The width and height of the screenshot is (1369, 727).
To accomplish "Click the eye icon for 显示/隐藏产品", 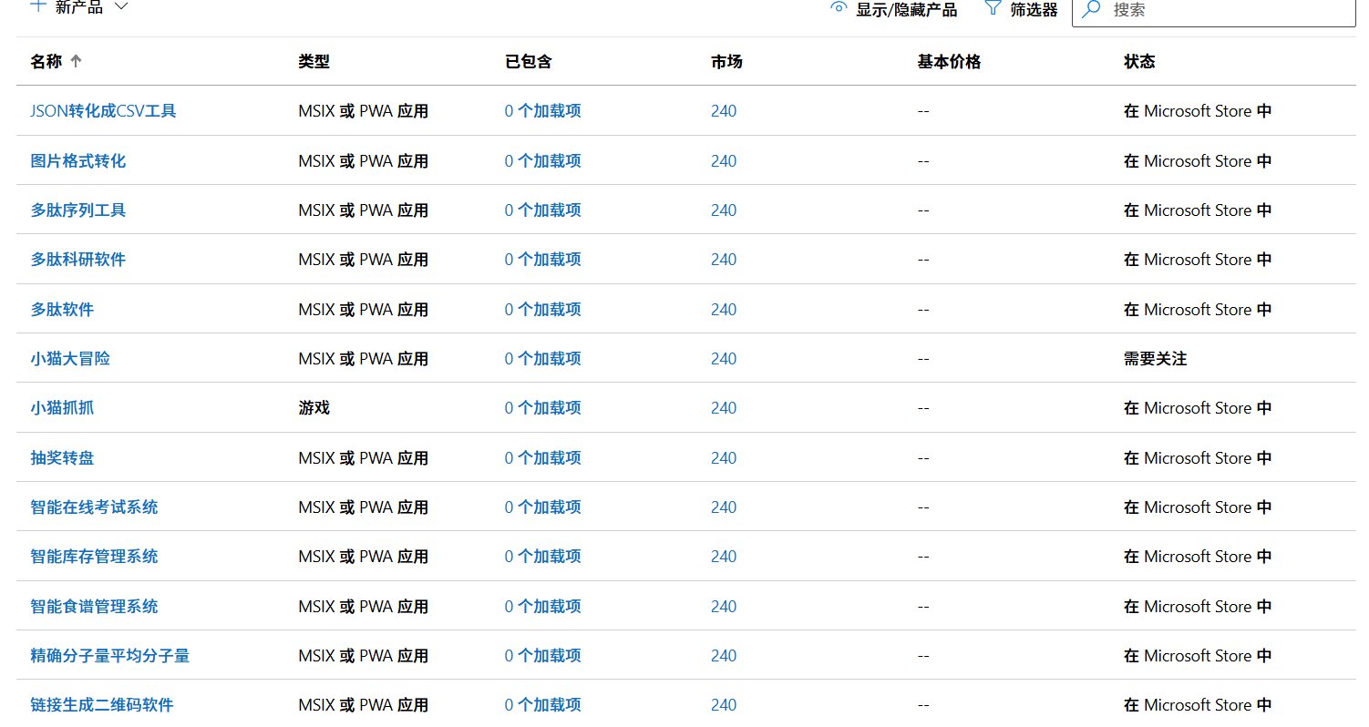I will pos(839,7).
